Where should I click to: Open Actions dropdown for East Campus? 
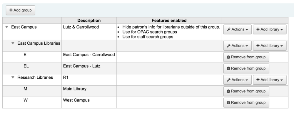[237, 29]
